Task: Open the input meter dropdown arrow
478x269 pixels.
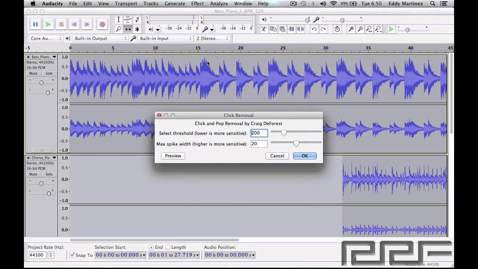Action: click(x=212, y=29)
